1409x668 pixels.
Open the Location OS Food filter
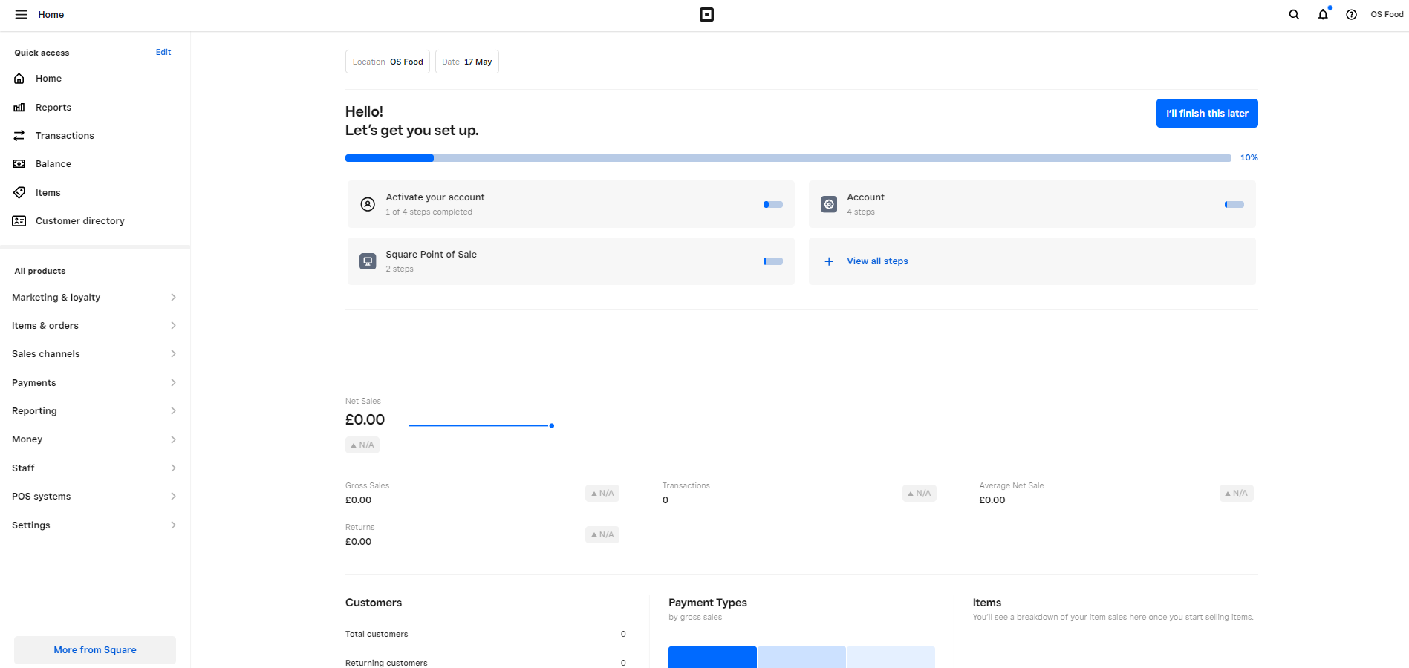387,62
